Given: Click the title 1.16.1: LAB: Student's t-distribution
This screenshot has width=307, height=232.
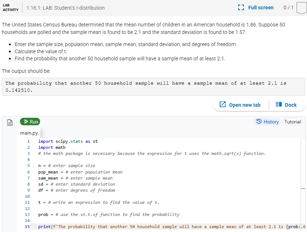Looking at the screenshot, I should coord(66,8).
